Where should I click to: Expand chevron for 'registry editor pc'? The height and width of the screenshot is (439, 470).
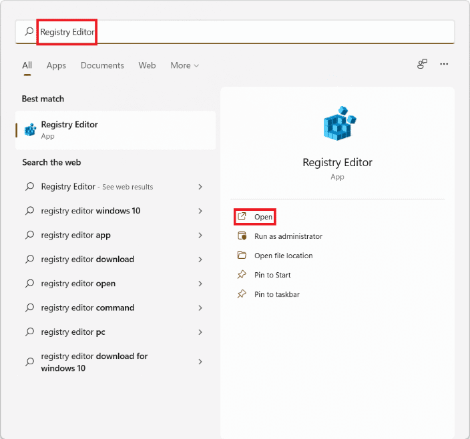pyautogui.click(x=200, y=332)
